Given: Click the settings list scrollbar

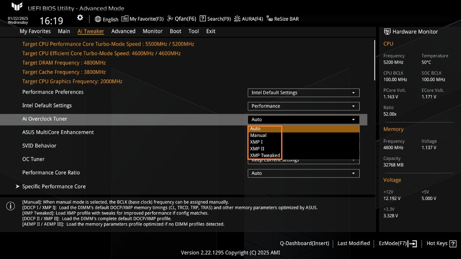Looking at the screenshot, I should (375, 59).
